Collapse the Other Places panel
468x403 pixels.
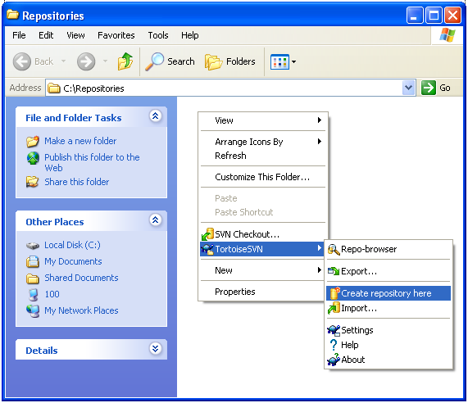pyautogui.click(x=156, y=220)
